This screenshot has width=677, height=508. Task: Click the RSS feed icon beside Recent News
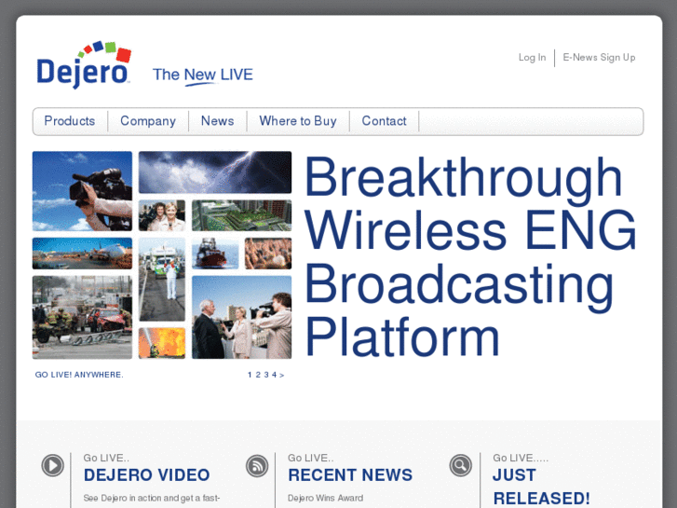pos(257,466)
